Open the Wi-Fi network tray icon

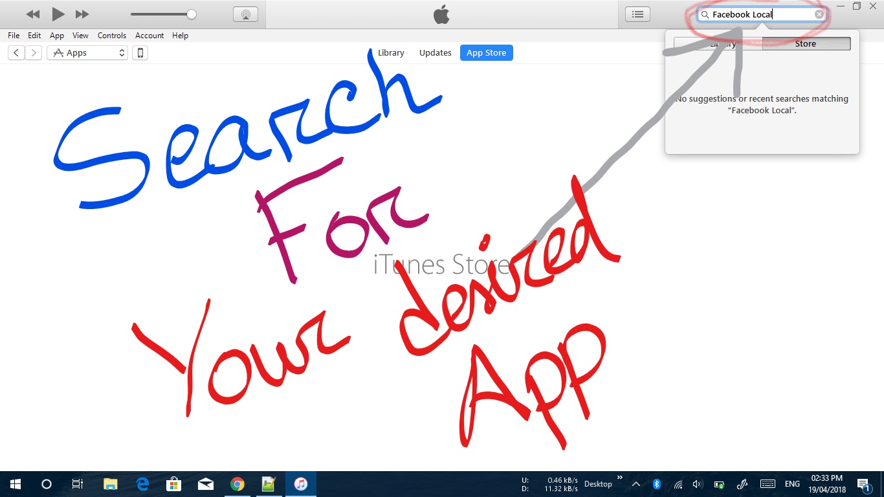pos(678,484)
